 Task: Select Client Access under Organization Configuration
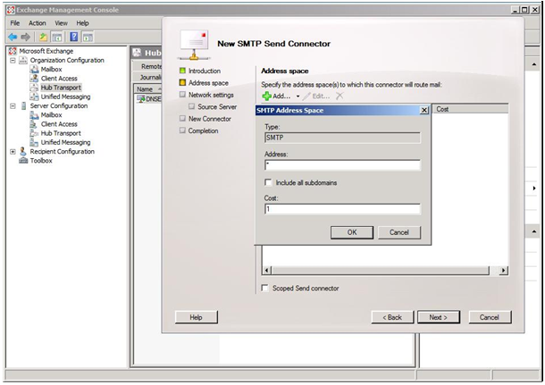click(59, 79)
